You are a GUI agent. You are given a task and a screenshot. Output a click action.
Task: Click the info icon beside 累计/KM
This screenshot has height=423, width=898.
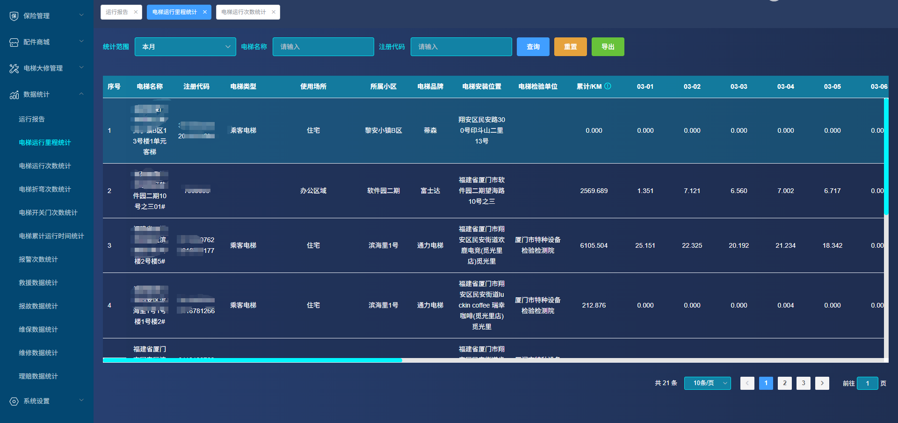pyautogui.click(x=608, y=86)
